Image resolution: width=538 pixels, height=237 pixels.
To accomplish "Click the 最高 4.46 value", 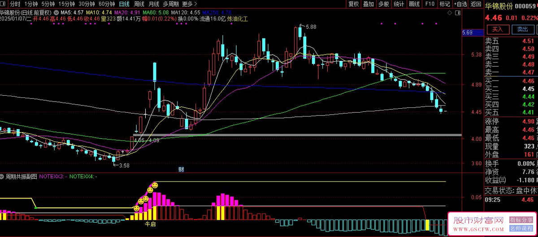I will (528, 130).
